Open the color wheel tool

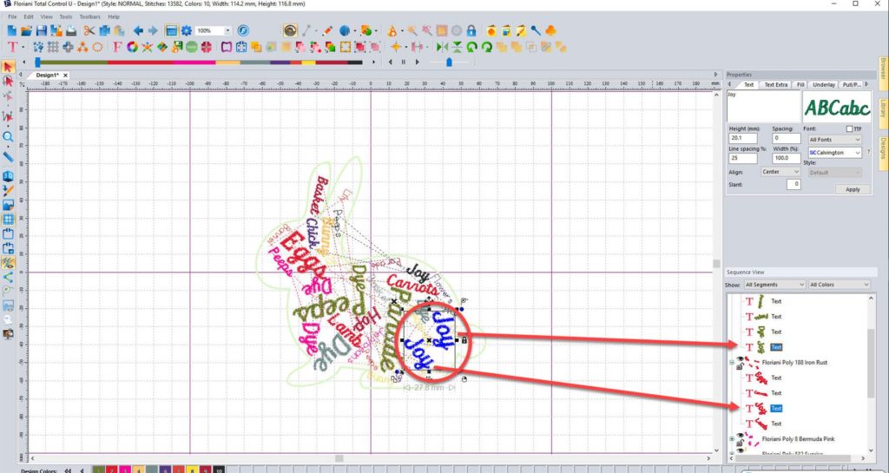click(x=132, y=47)
